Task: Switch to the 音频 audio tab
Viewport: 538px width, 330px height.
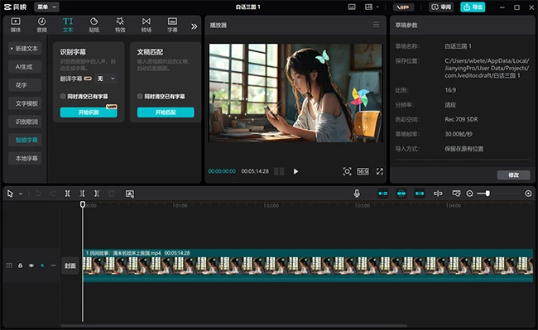Action: (x=42, y=25)
